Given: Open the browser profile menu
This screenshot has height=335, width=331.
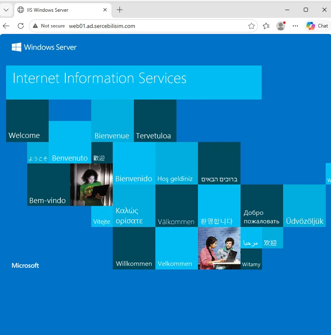Looking at the screenshot, I should (x=281, y=26).
